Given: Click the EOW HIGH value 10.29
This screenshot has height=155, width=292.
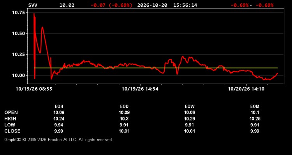Looking at the screenshot, I should pos(190,119).
